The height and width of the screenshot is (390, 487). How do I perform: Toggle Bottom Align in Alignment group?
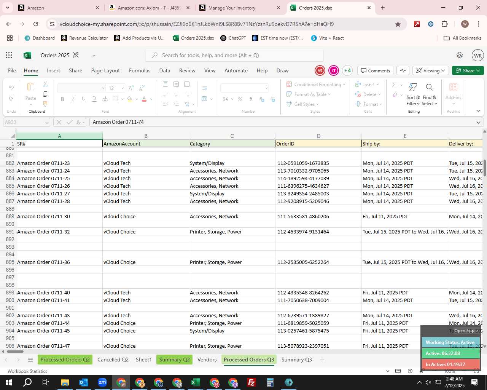click(x=186, y=84)
